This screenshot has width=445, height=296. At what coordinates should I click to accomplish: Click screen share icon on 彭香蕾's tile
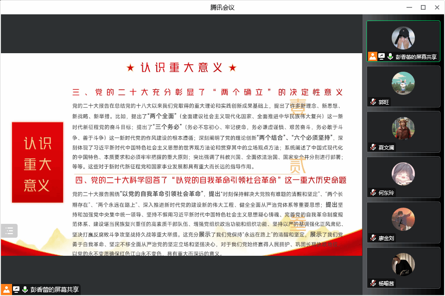point(381,56)
